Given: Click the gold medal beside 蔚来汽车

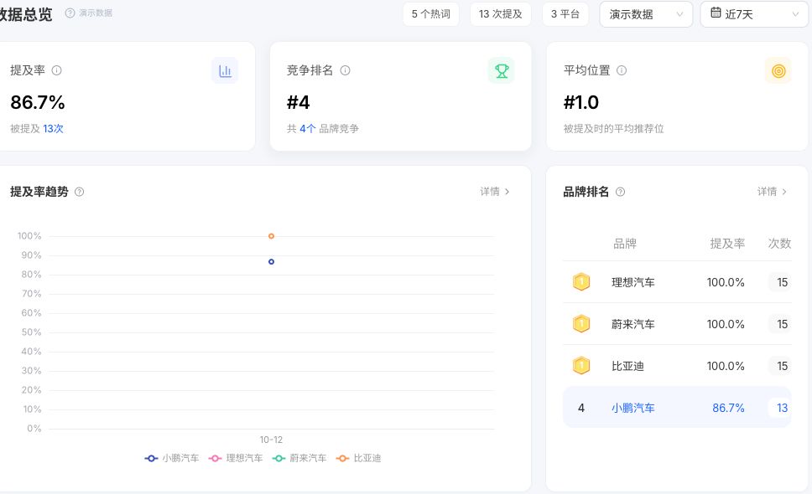Looking at the screenshot, I should pos(581,324).
